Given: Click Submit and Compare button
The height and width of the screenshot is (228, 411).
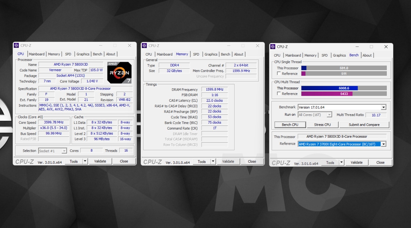Looking at the screenshot, I should point(364,125).
